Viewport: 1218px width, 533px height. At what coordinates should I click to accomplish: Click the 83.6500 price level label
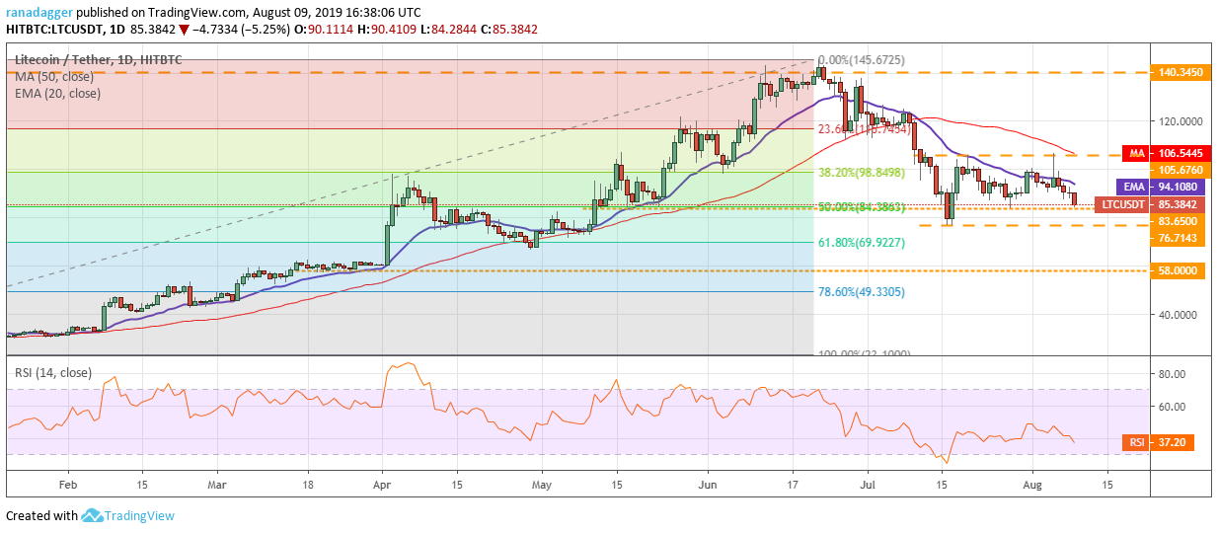coord(1177,223)
